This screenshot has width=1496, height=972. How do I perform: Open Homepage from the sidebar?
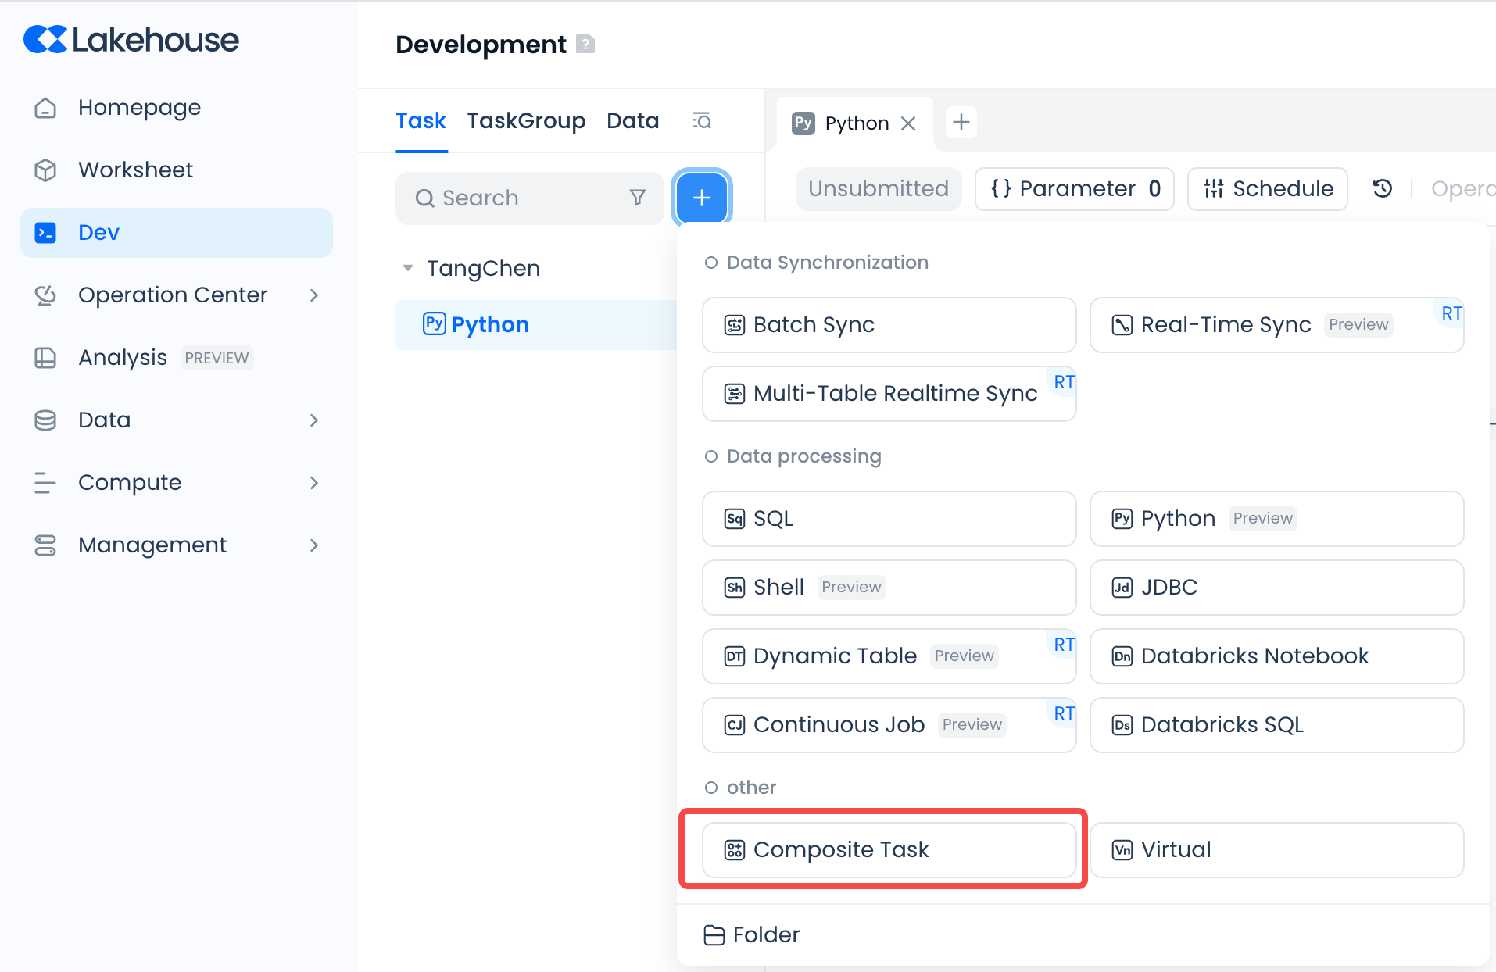point(139,107)
